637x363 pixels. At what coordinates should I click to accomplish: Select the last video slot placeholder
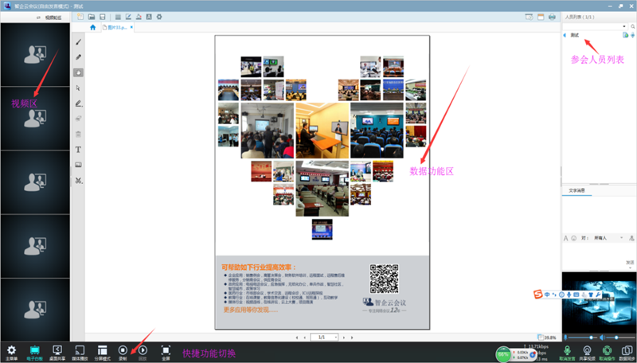pos(35,310)
